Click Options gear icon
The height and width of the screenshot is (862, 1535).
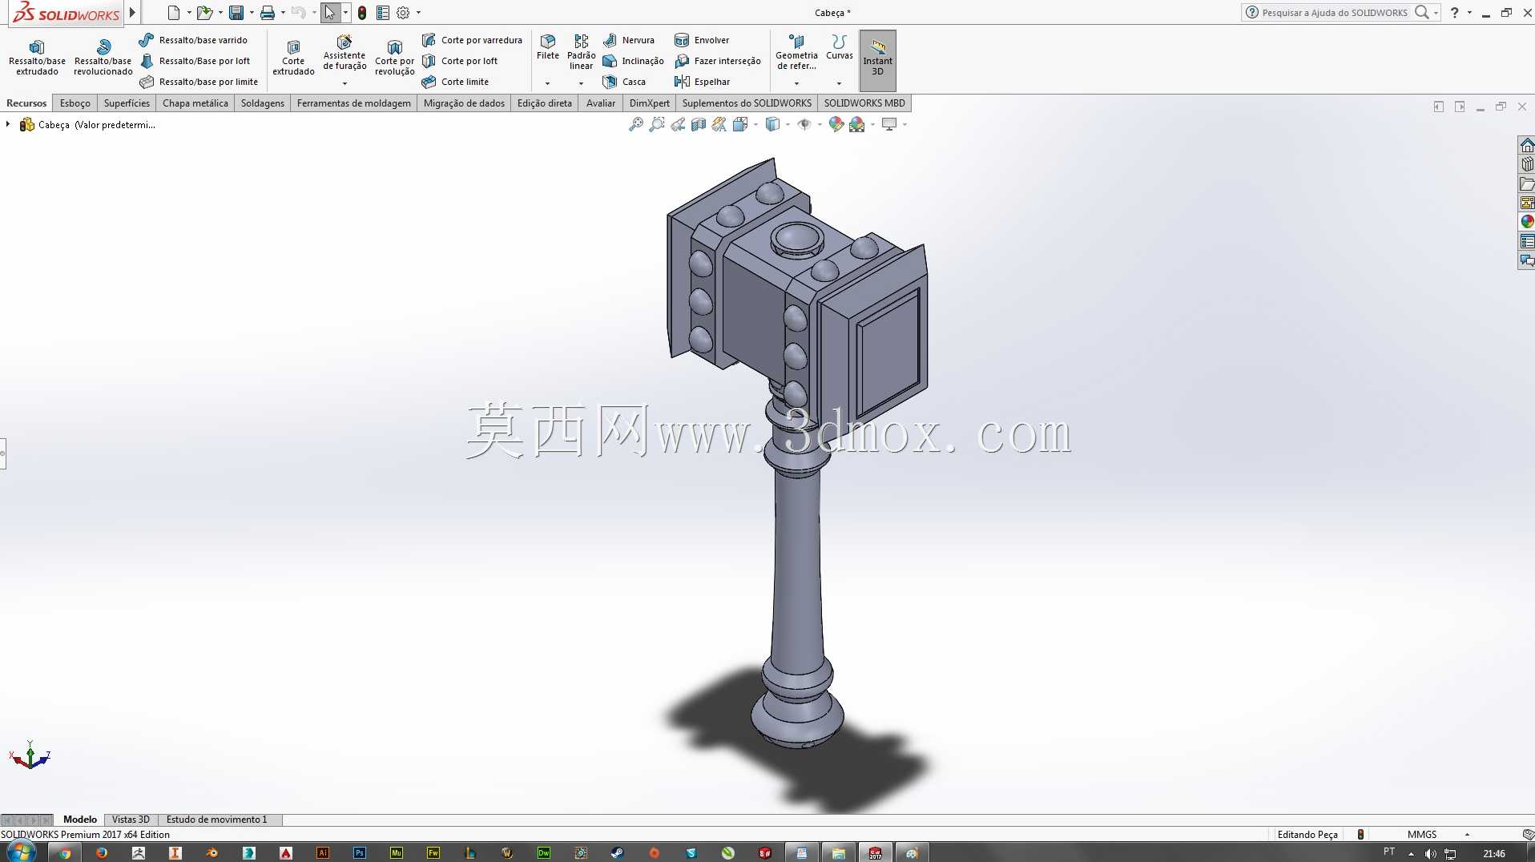[x=403, y=13]
